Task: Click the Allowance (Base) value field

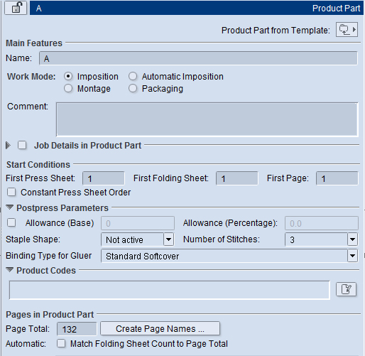Action: click(x=138, y=223)
